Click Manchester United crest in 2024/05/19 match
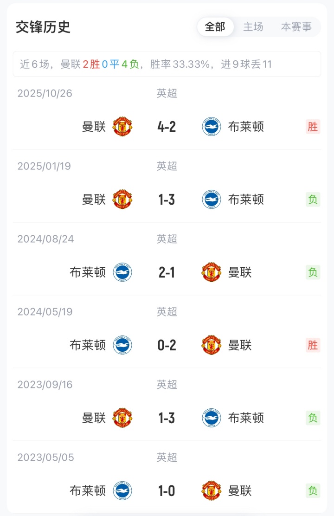The image size is (334, 516). 212,345
